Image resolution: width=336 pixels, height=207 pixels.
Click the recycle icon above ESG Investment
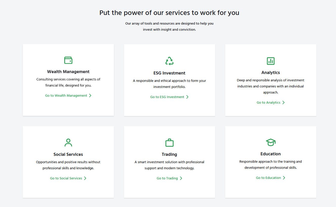point(170,61)
